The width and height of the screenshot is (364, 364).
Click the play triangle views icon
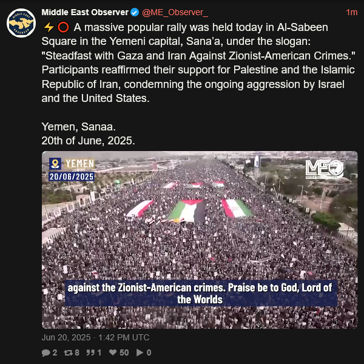pos(140,352)
